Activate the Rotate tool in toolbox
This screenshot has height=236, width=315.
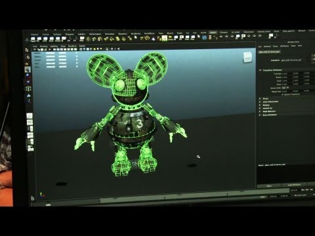tap(28, 76)
